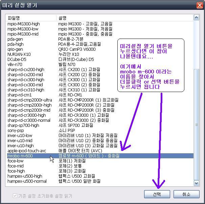The image size is (205, 204).
Task: Select the foce-mid preset row
Action: [100, 166]
